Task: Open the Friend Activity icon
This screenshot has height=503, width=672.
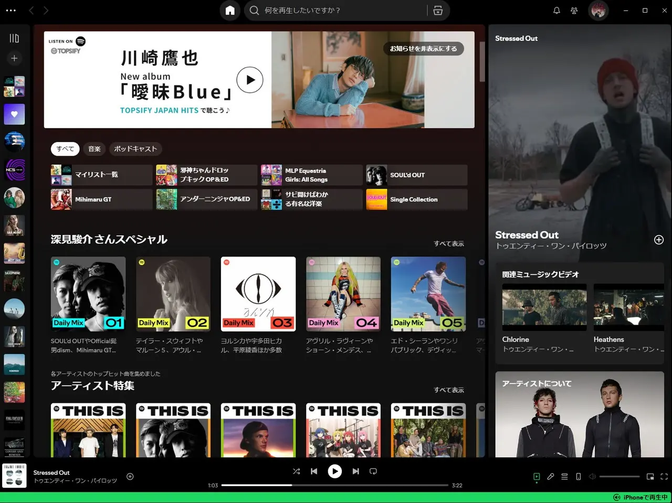Action: point(574,10)
